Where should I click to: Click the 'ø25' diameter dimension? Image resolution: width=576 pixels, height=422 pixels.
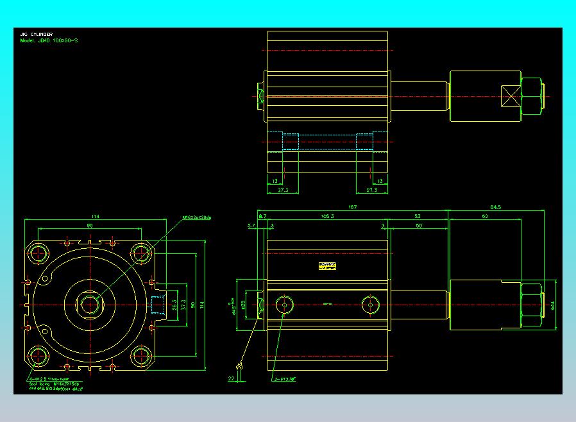coord(243,305)
